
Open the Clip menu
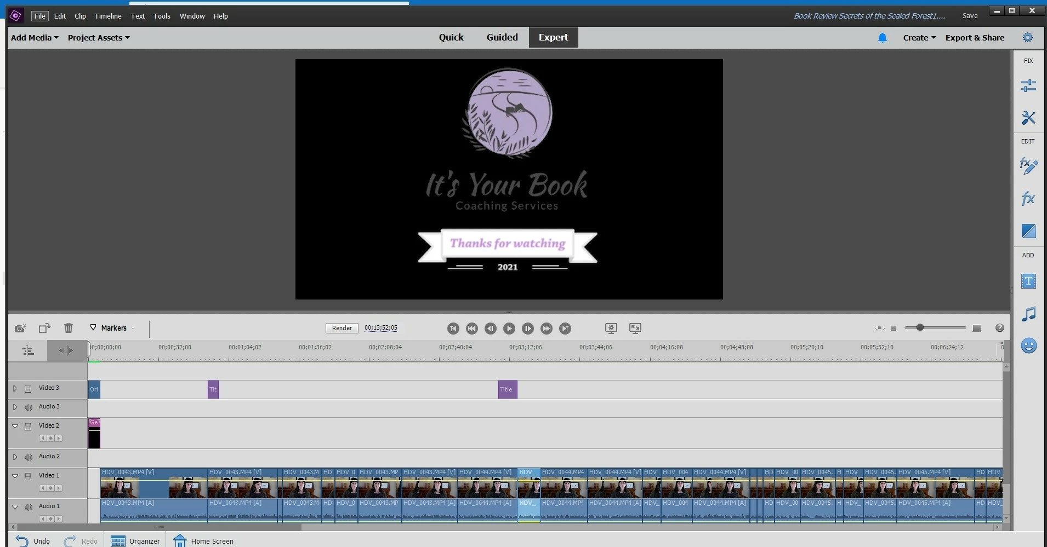(80, 16)
